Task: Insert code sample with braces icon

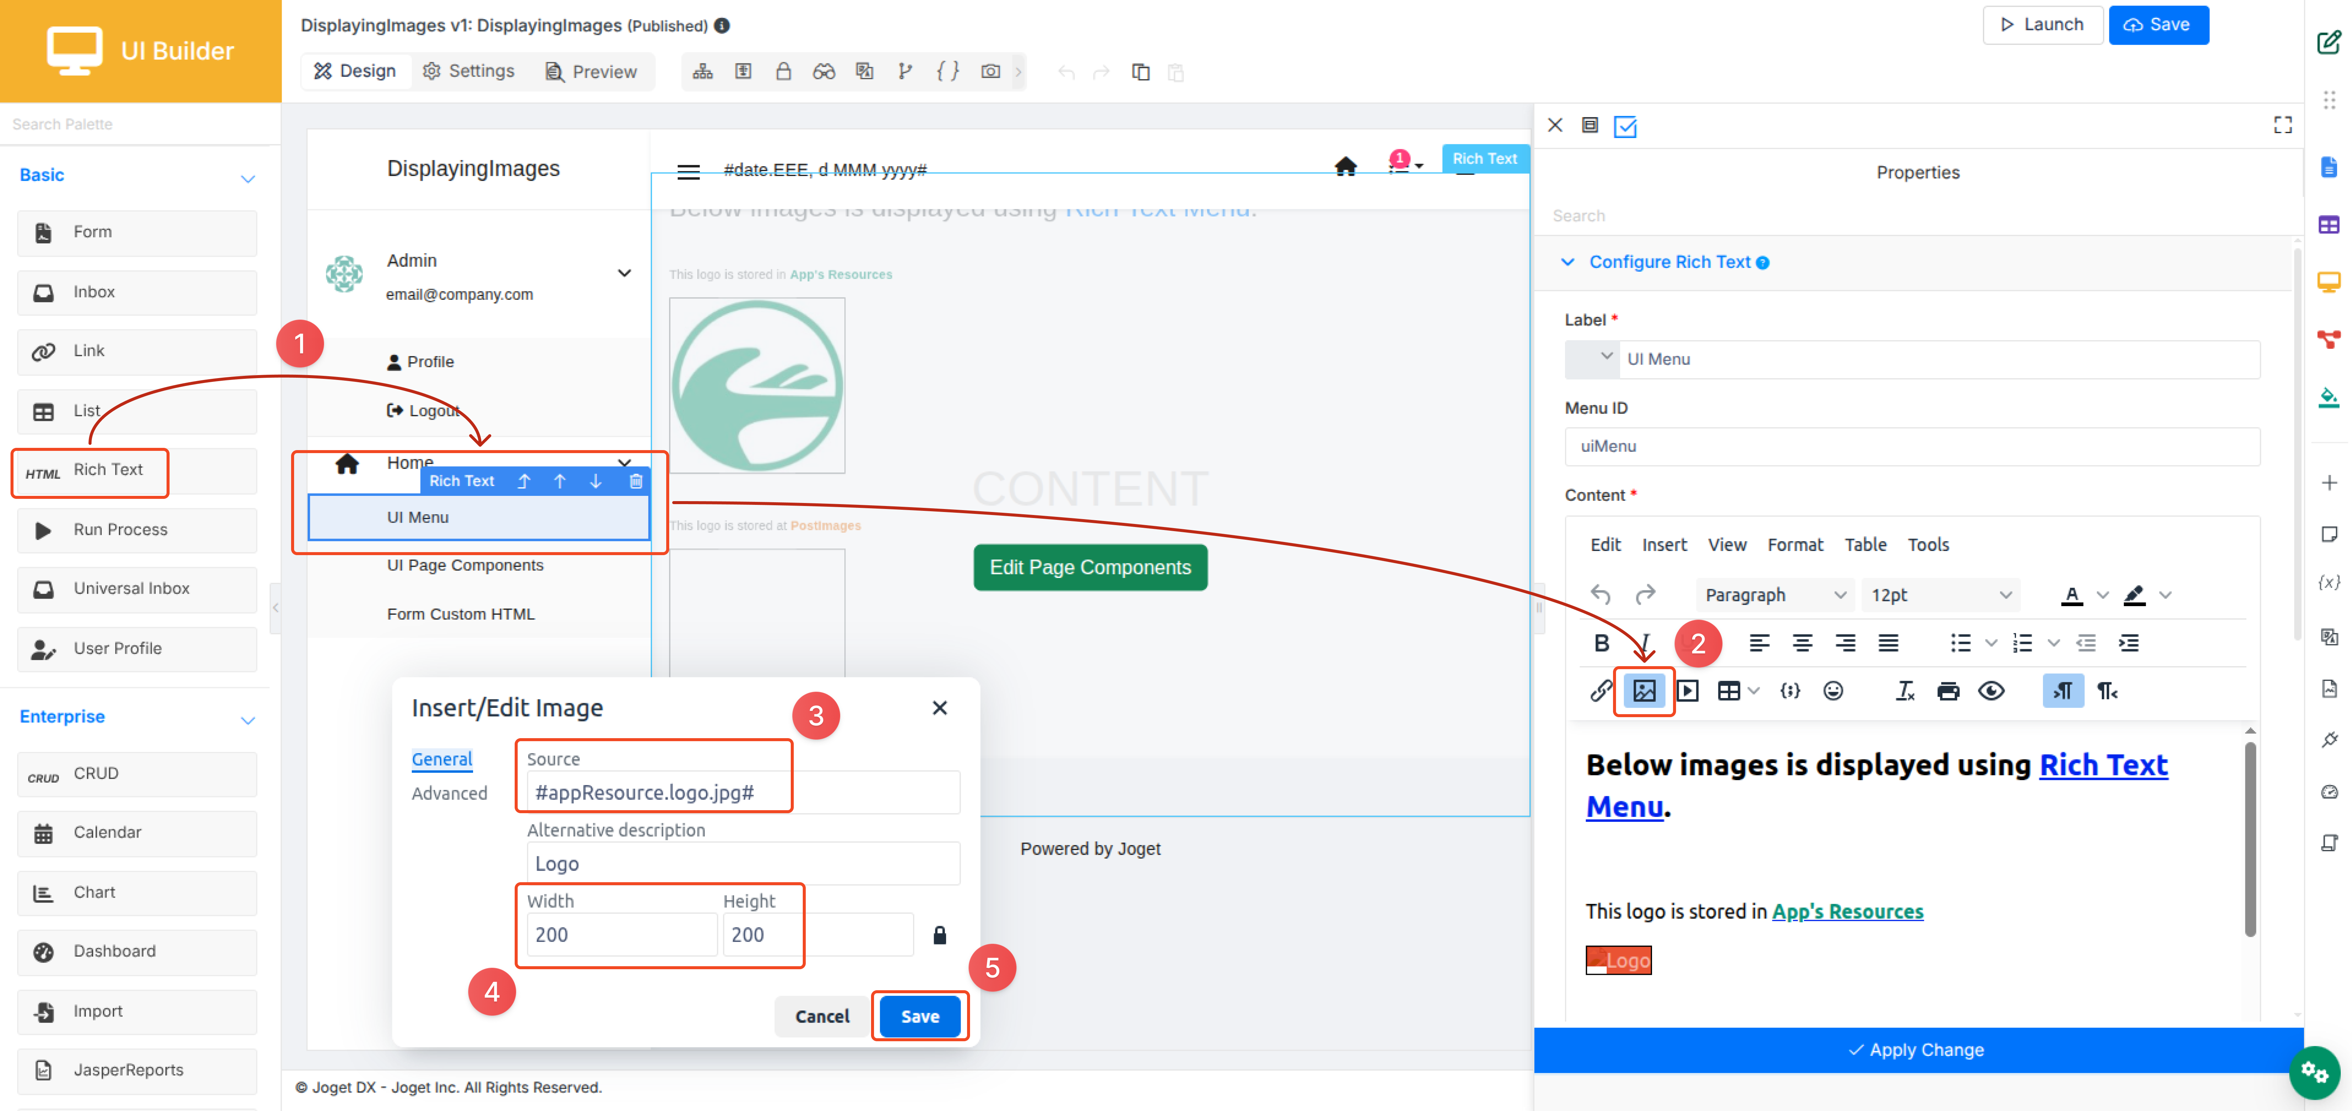Action: 1790,691
